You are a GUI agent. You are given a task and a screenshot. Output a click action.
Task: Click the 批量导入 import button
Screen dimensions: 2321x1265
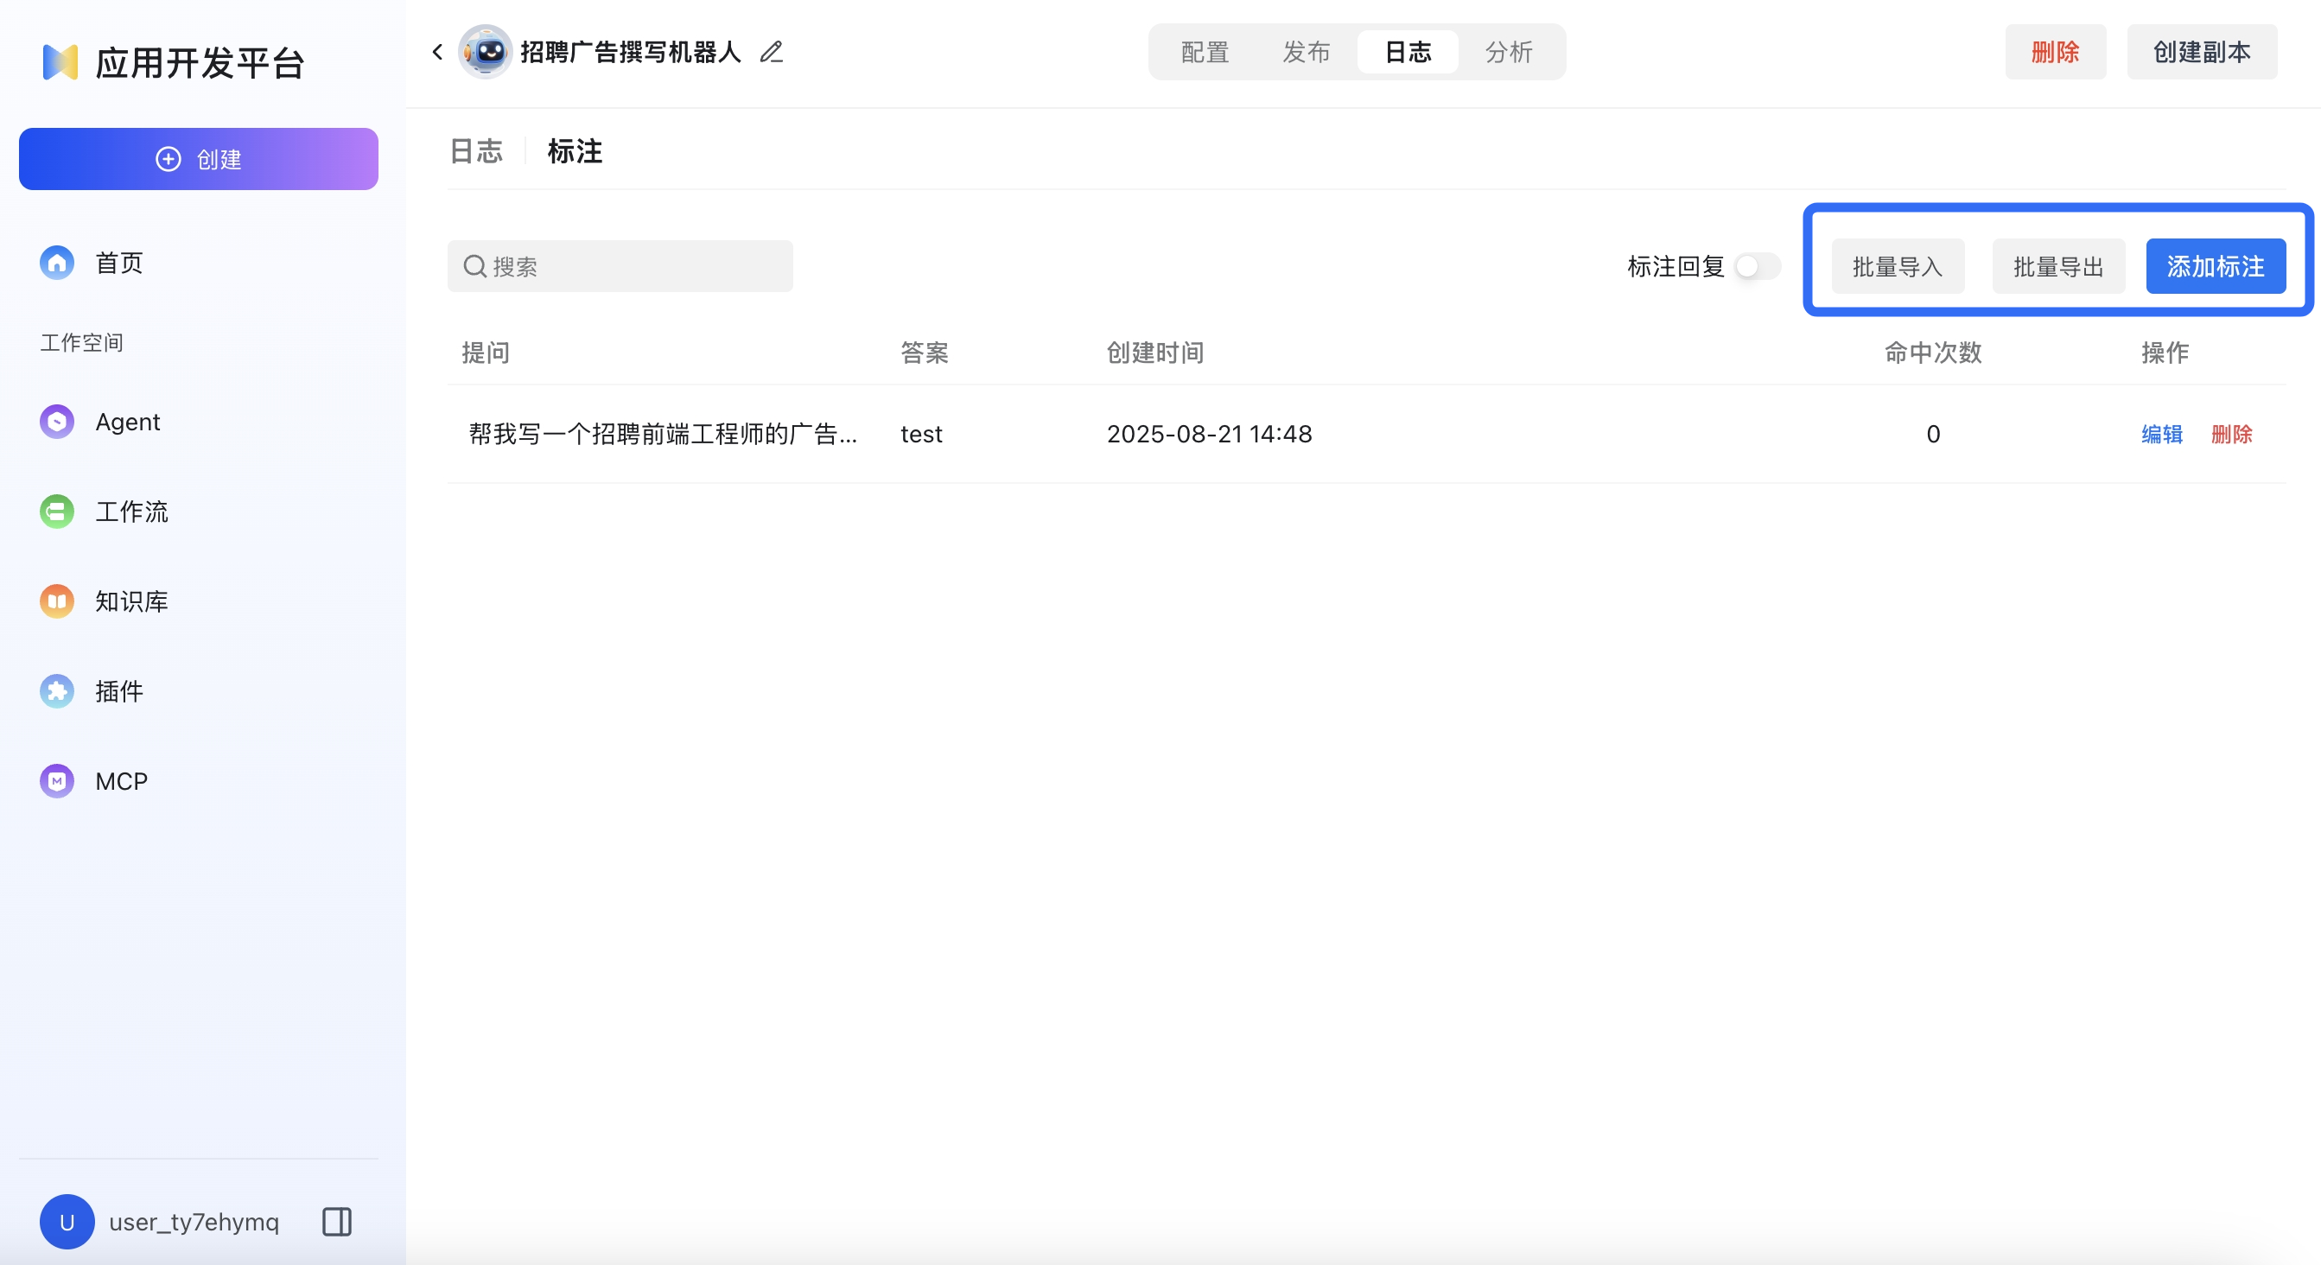coord(1897,265)
